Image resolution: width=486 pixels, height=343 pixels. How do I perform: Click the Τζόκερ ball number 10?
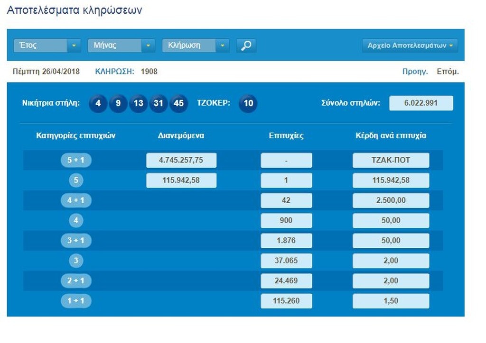[248, 103]
